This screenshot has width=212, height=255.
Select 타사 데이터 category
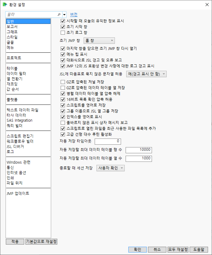point(28,115)
